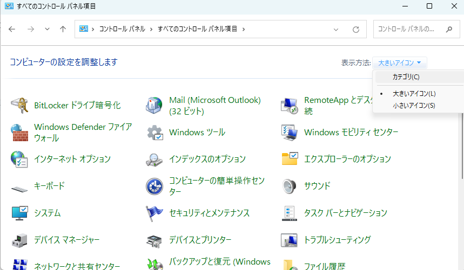The height and width of the screenshot is (270, 464).
Task: Open BitLocker ドライブ暗号化 link
Action: pyautogui.click(x=77, y=105)
